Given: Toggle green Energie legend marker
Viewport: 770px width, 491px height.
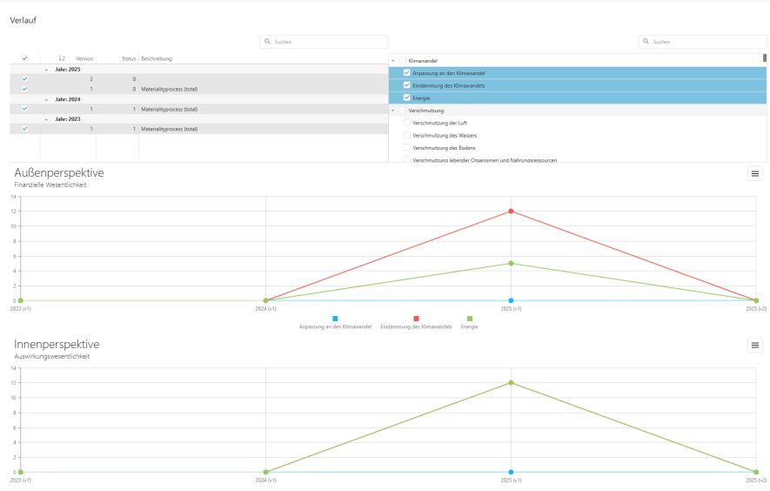Looking at the screenshot, I should tap(471, 319).
